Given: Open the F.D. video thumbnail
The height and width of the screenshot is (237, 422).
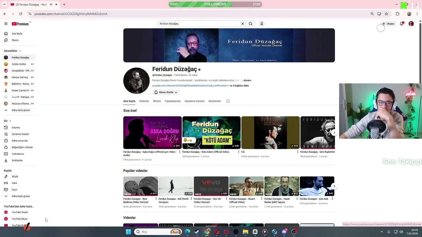Looking at the screenshot, I should click(270, 133).
